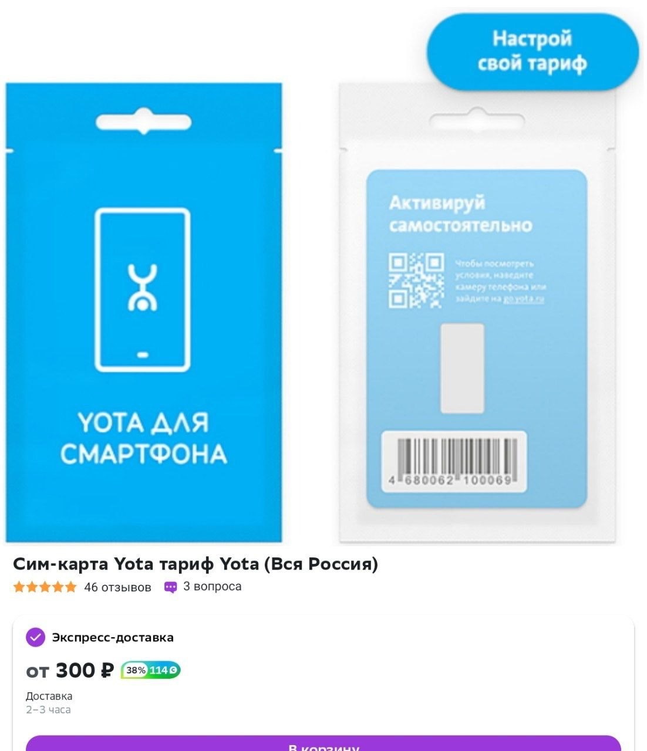Tap the green 114 bonus badge
The image size is (647, 751).
pos(164,670)
